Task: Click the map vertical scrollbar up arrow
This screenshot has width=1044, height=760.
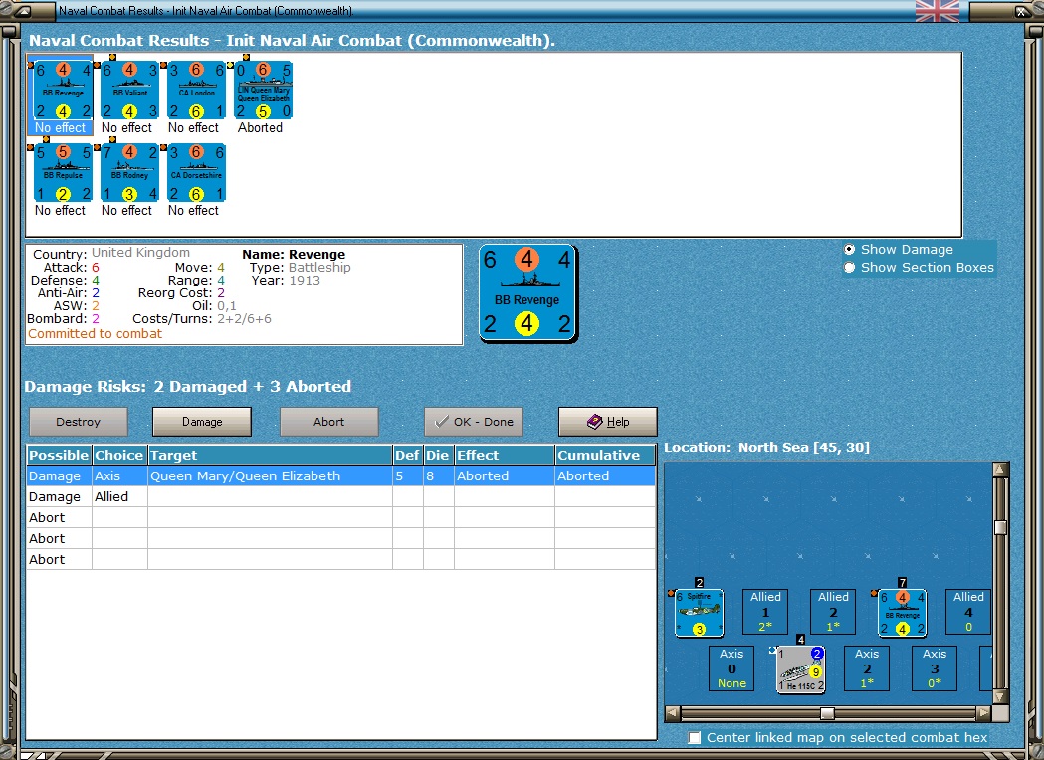Action: [999, 470]
